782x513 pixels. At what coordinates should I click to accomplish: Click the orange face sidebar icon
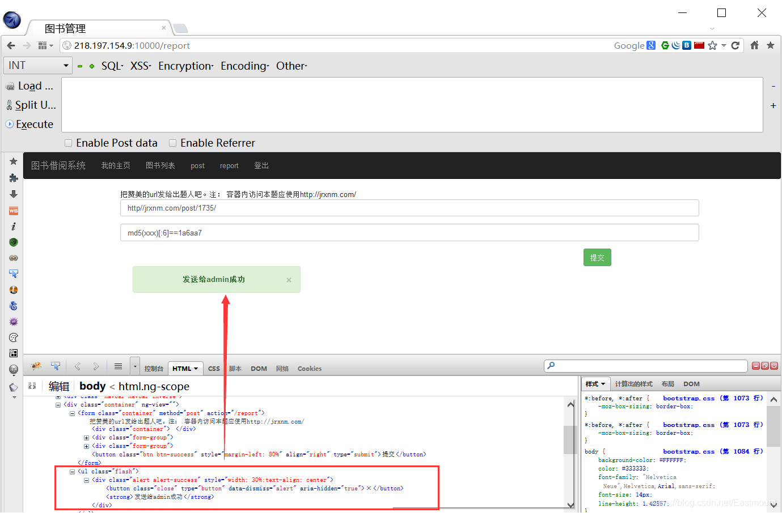tap(14, 290)
